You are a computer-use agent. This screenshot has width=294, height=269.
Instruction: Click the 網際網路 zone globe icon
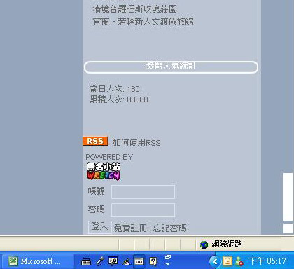204,244
